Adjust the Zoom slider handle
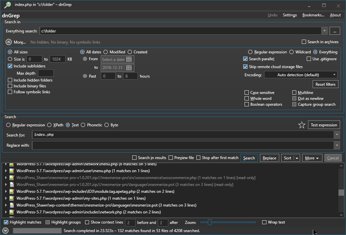Image resolution: width=346 pixels, height=235 pixels. pos(209,222)
